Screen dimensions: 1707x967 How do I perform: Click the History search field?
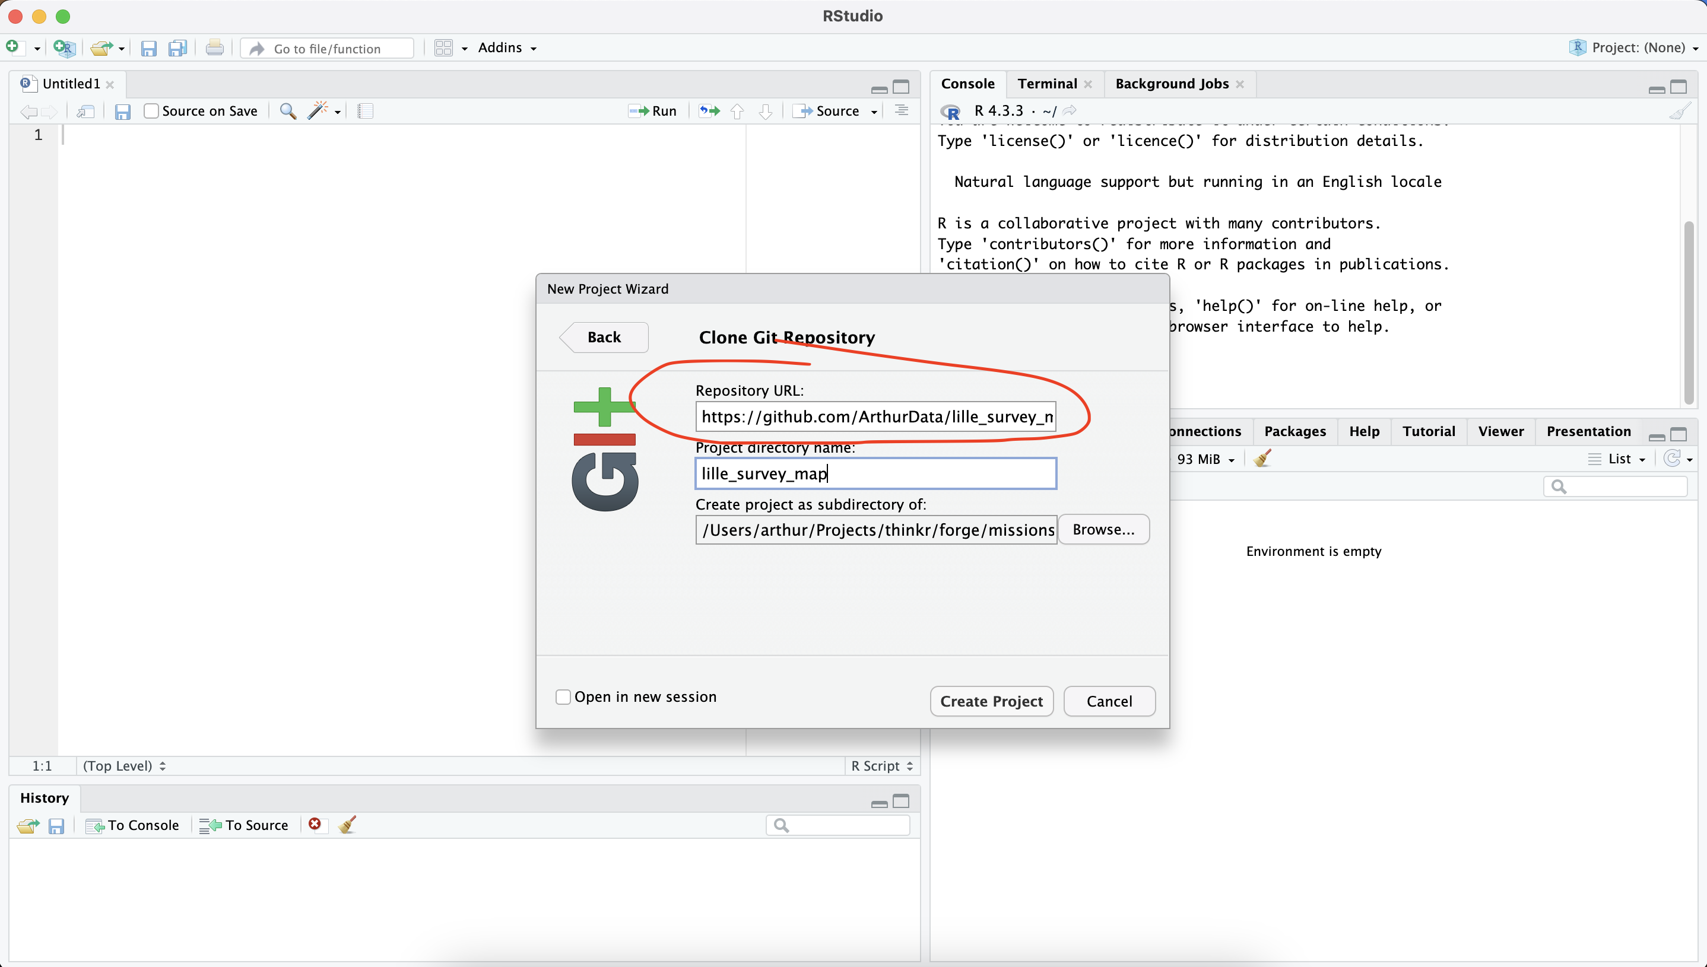[837, 826]
